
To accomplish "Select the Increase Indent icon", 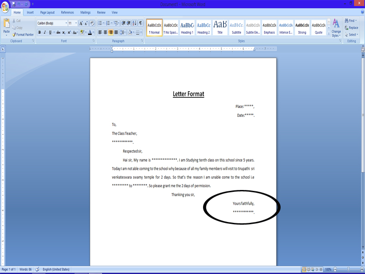I will (x=128, y=23).
